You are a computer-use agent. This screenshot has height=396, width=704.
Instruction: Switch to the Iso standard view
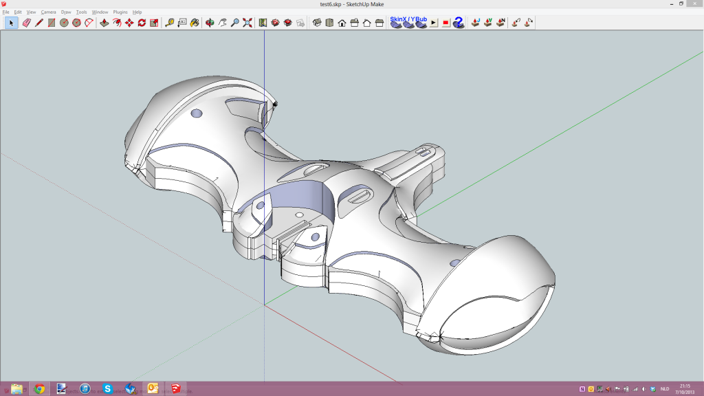(x=317, y=23)
